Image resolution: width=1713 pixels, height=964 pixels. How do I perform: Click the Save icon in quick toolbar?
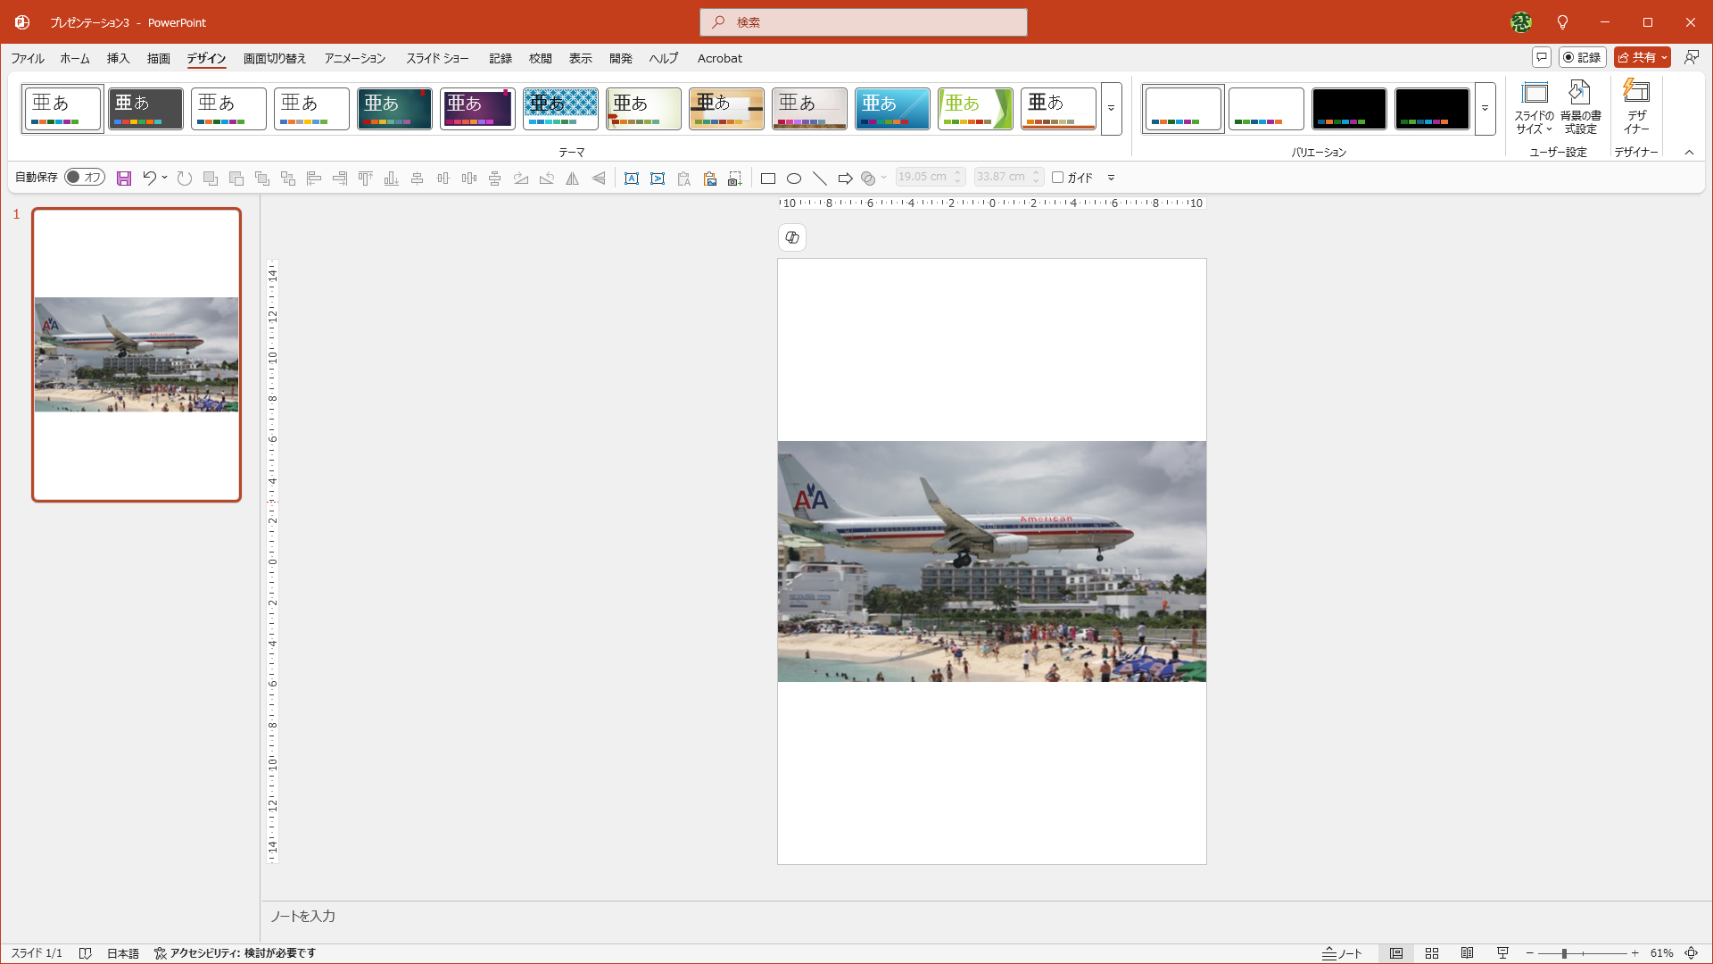pyautogui.click(x=124, y=179)
